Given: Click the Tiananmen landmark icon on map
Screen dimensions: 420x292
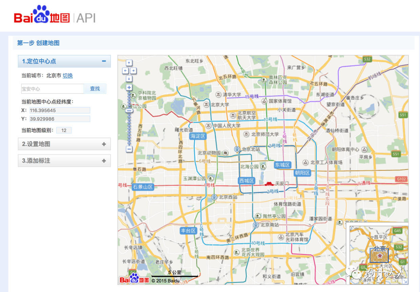Looking at the screenshot, I should 269,184.
